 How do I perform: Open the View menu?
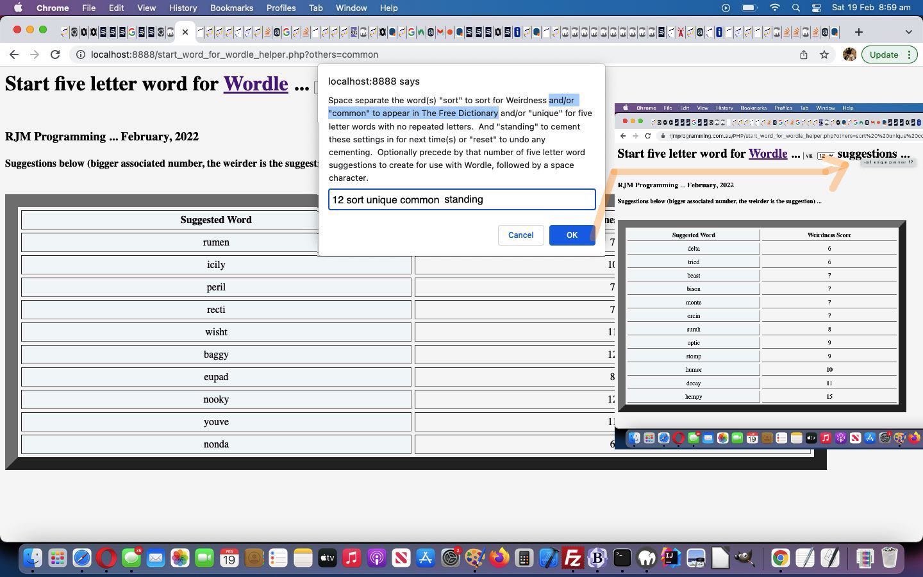(x=146, y=8)
